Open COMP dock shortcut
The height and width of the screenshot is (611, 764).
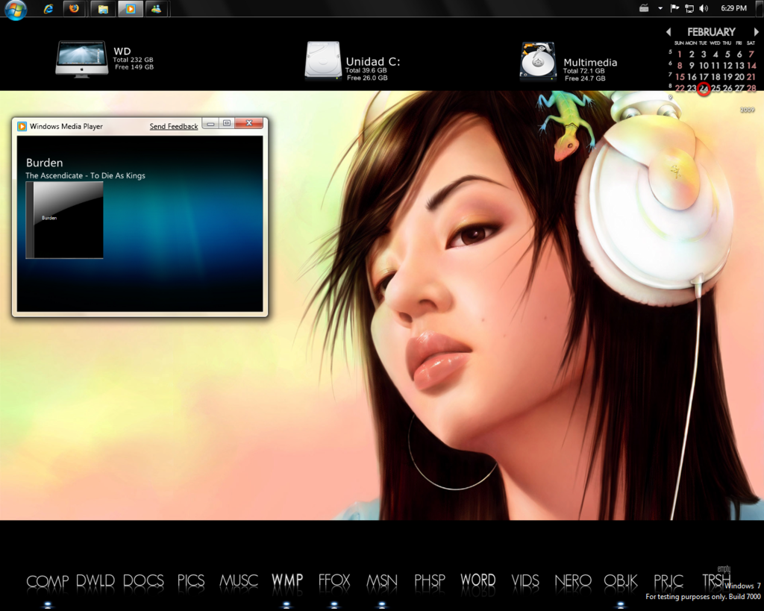[47, 581]
